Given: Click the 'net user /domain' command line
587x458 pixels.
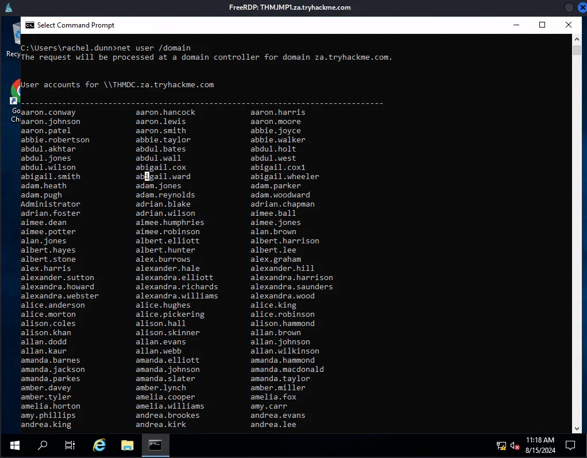Looking at the screenshot, I should click(154, 48).
